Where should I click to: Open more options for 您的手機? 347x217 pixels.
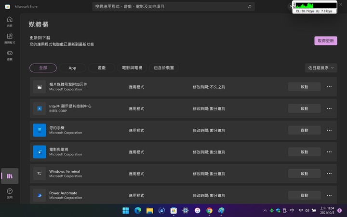(x=329, y=130)
